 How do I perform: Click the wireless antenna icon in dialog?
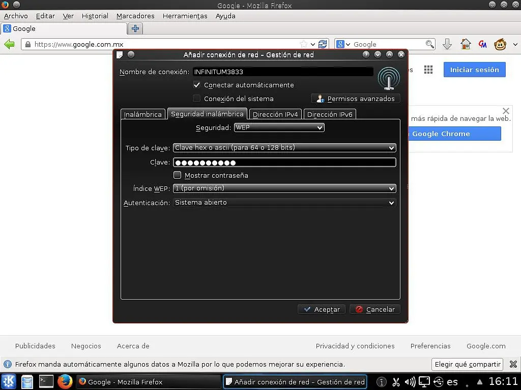tap(388, 79)
